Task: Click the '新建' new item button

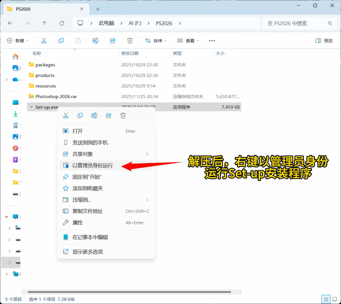Action: pyautogui.click(x=18, y=41)
